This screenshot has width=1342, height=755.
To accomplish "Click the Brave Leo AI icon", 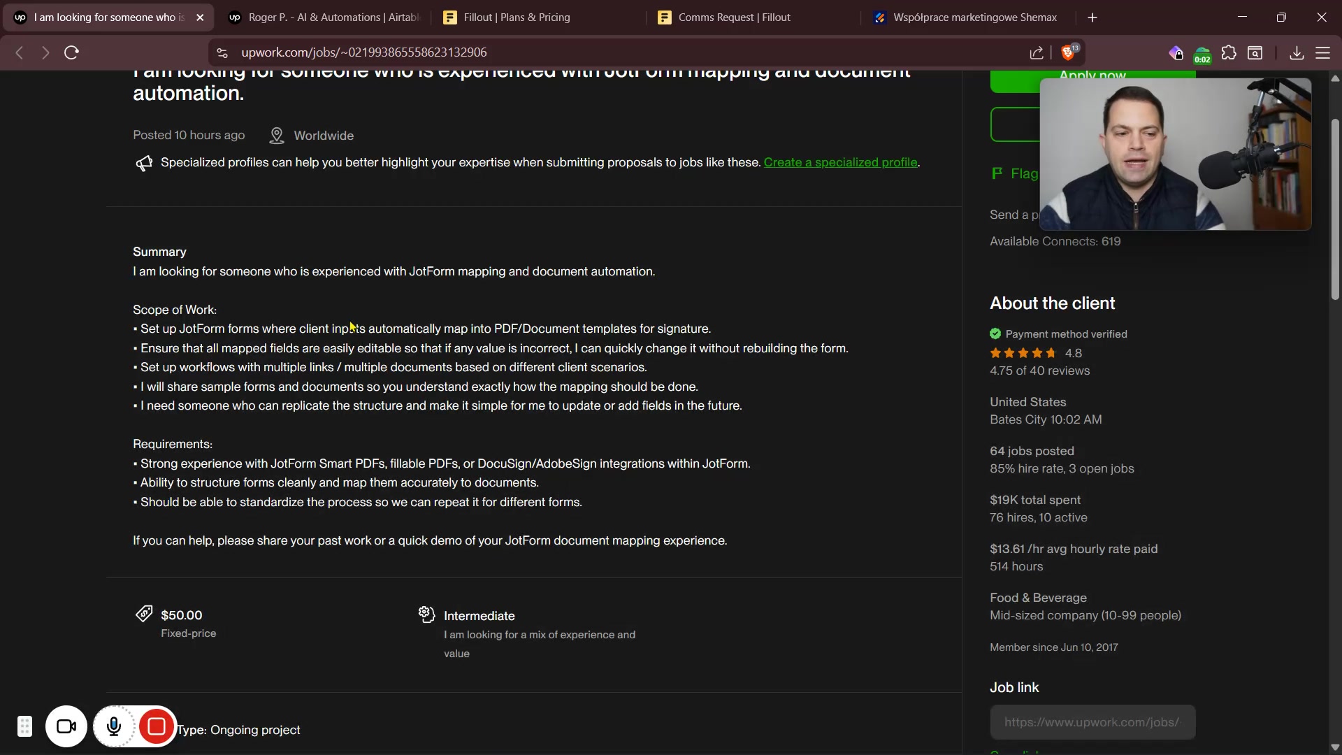I will point(1176,53).
